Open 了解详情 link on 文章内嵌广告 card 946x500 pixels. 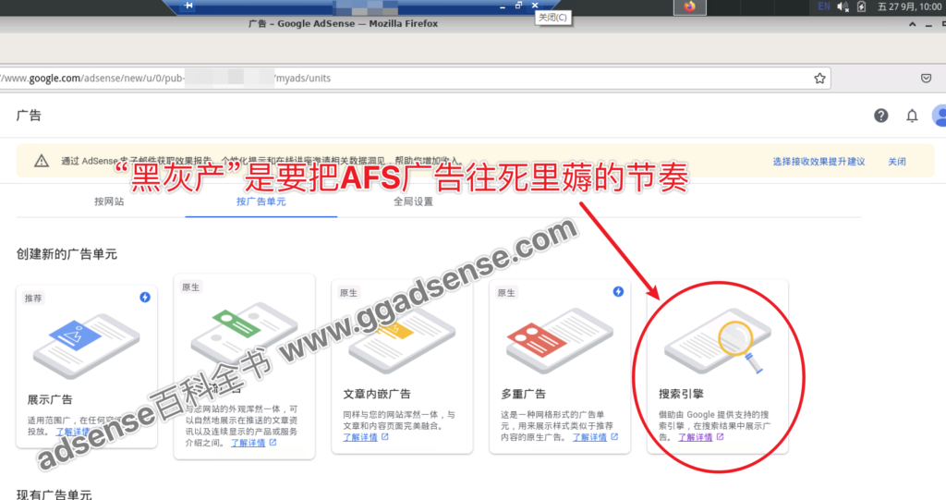[x=360, y=437]
